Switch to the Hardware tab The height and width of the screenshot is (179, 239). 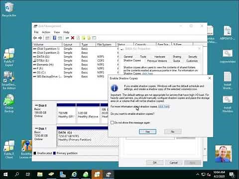tap(160, 57)
